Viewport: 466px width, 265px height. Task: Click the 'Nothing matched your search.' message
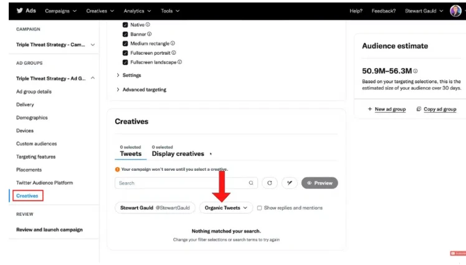(226, 231)
